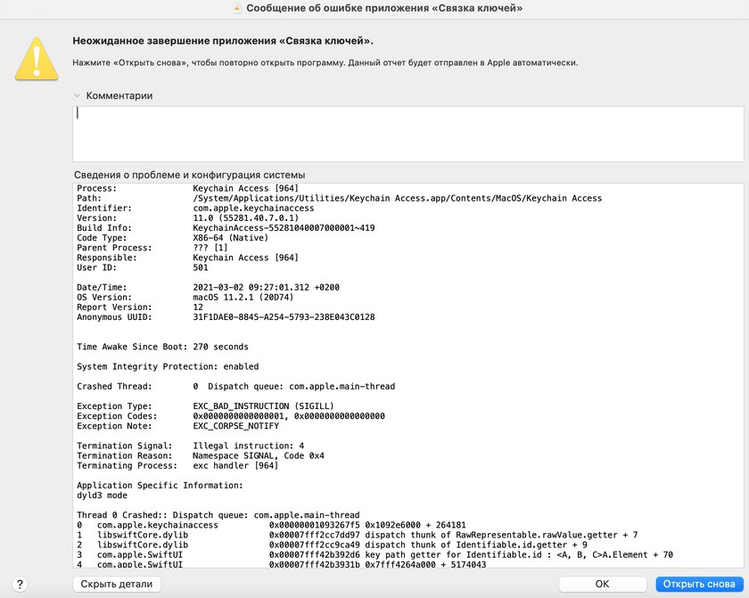Open help with the question mark button
The image size is (749, 598).
click(x=20, y=584)
